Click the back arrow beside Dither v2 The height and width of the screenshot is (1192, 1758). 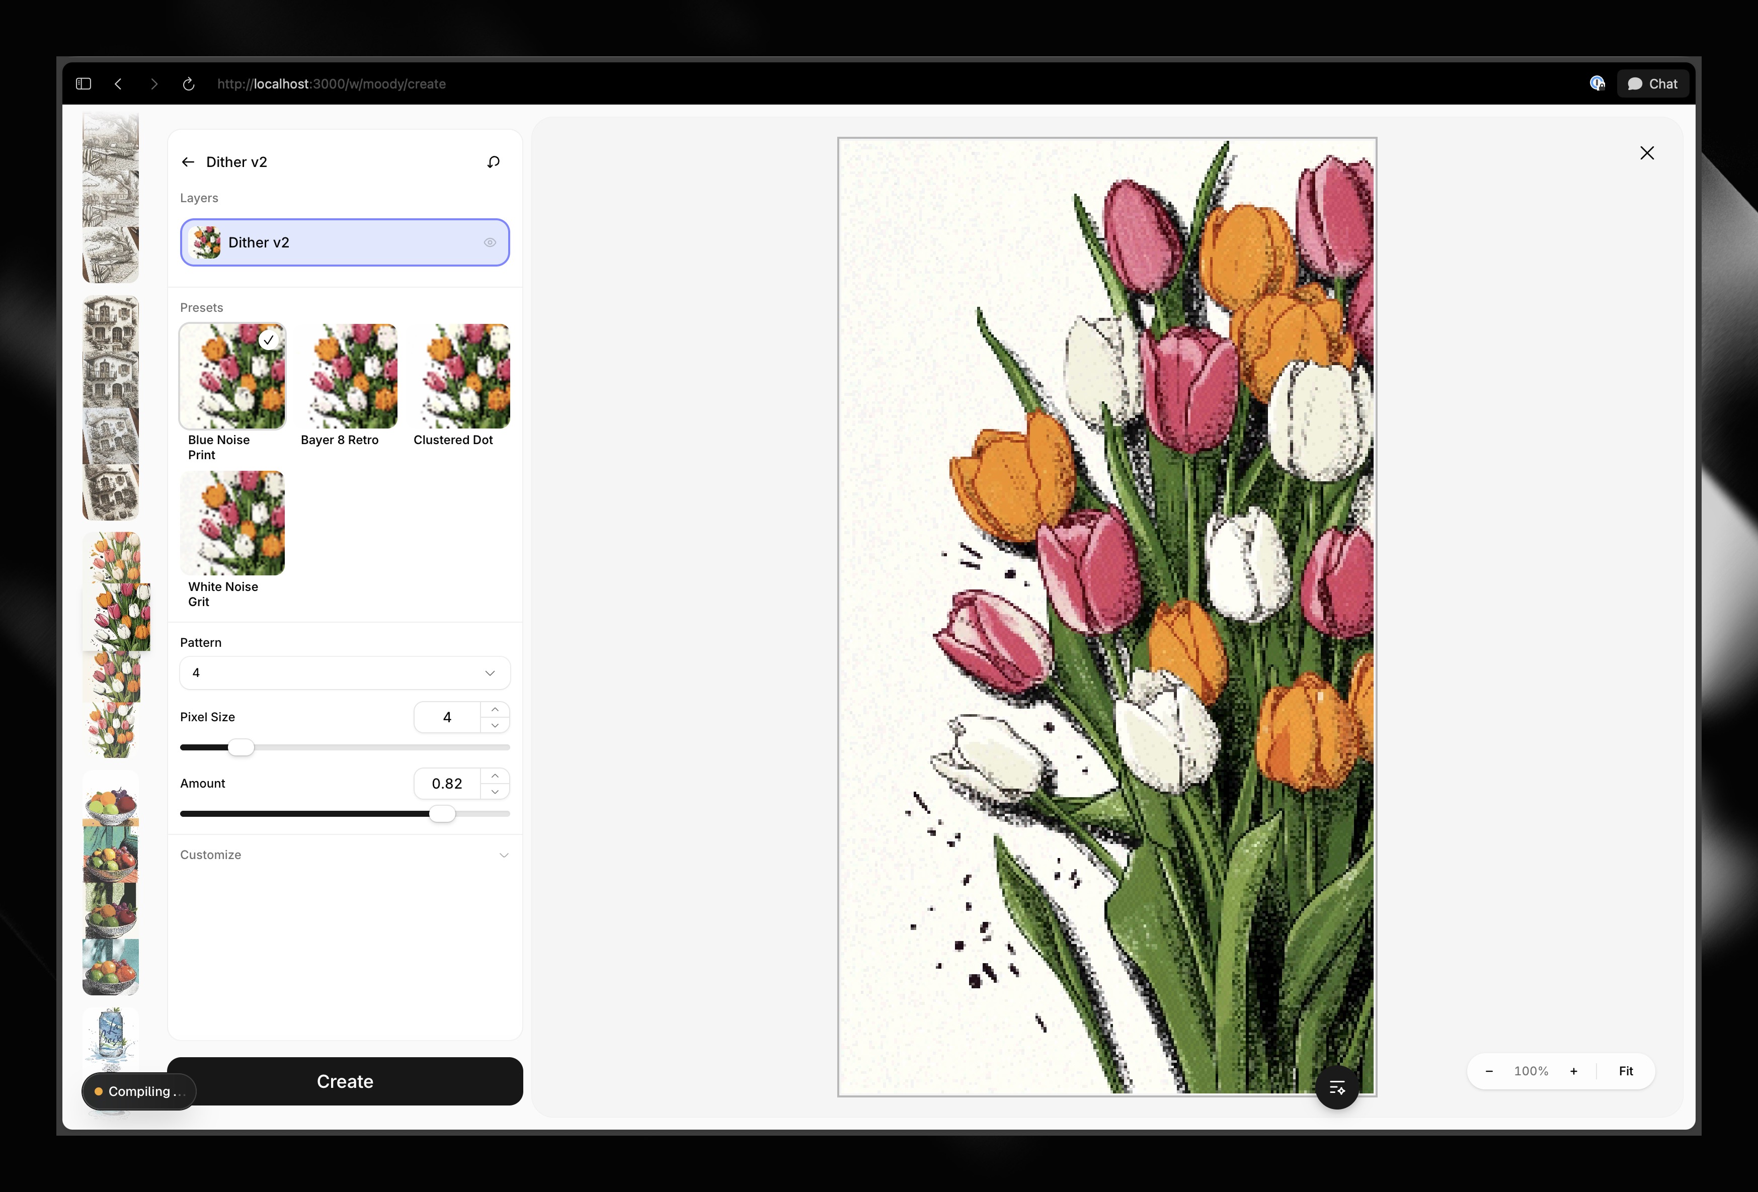tap(188, 162)
